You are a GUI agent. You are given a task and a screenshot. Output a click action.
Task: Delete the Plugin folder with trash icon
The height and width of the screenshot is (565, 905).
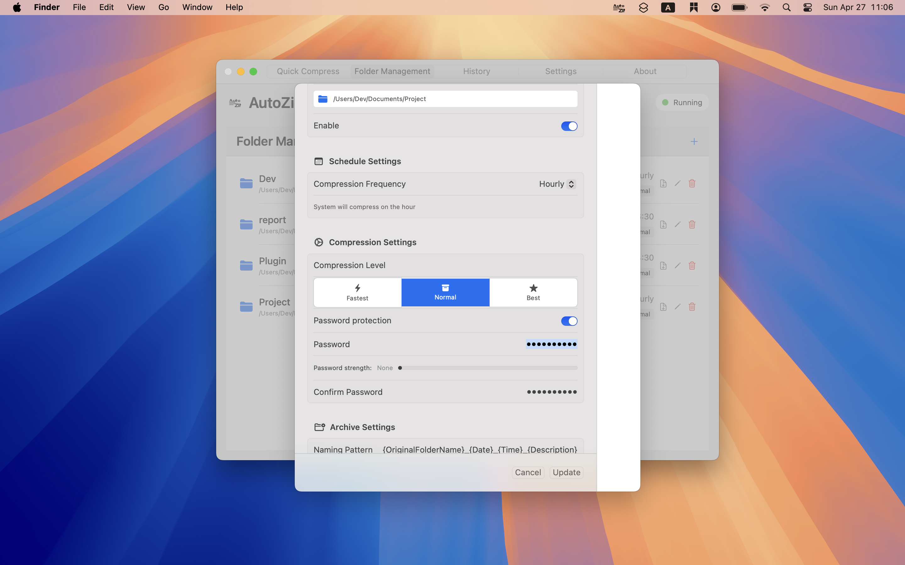[x=692, y=266]
